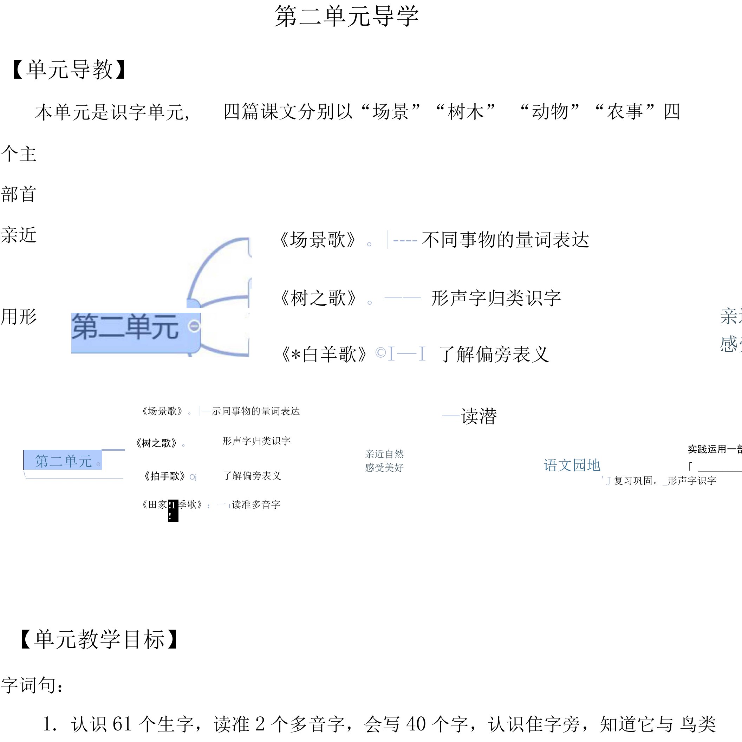Image resolution: width=742 pixels, height=742 pixels.
Task: Click the phrase 四篇课文分别以
Action: 288,112
